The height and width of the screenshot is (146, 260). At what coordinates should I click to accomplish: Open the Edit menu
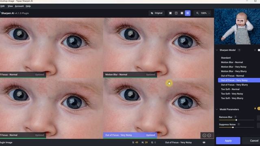tap(2, 6)
